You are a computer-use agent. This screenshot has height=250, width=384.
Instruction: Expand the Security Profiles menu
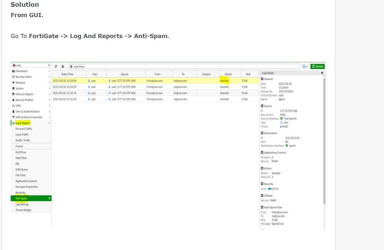click(x=31, y=100)
